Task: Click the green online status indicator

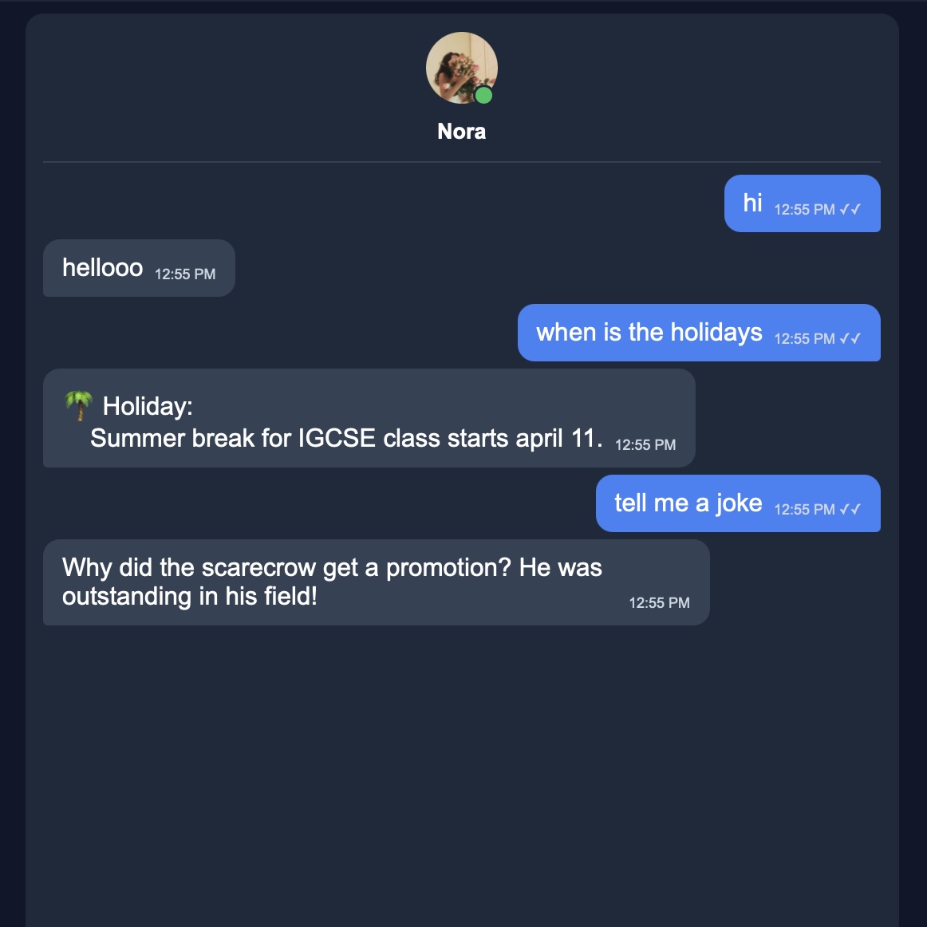Action: pos(485,97)
